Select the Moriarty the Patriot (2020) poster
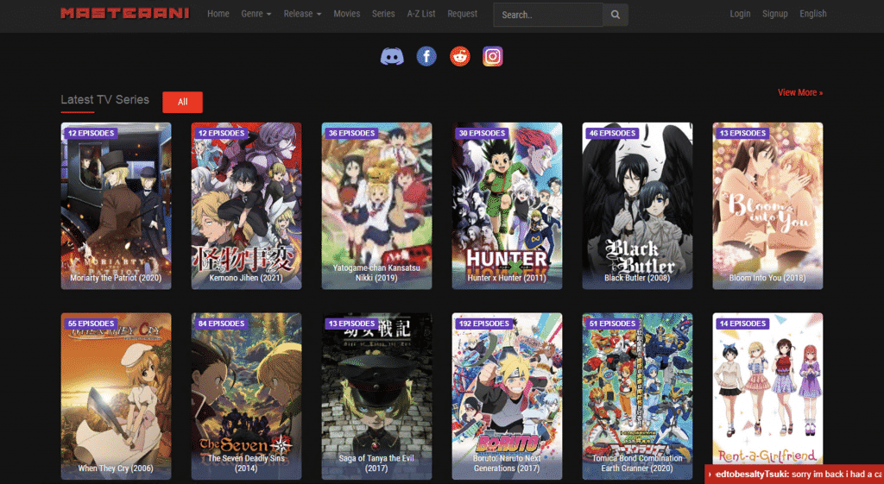The image size is (884, 484). [x=116, y=205]
